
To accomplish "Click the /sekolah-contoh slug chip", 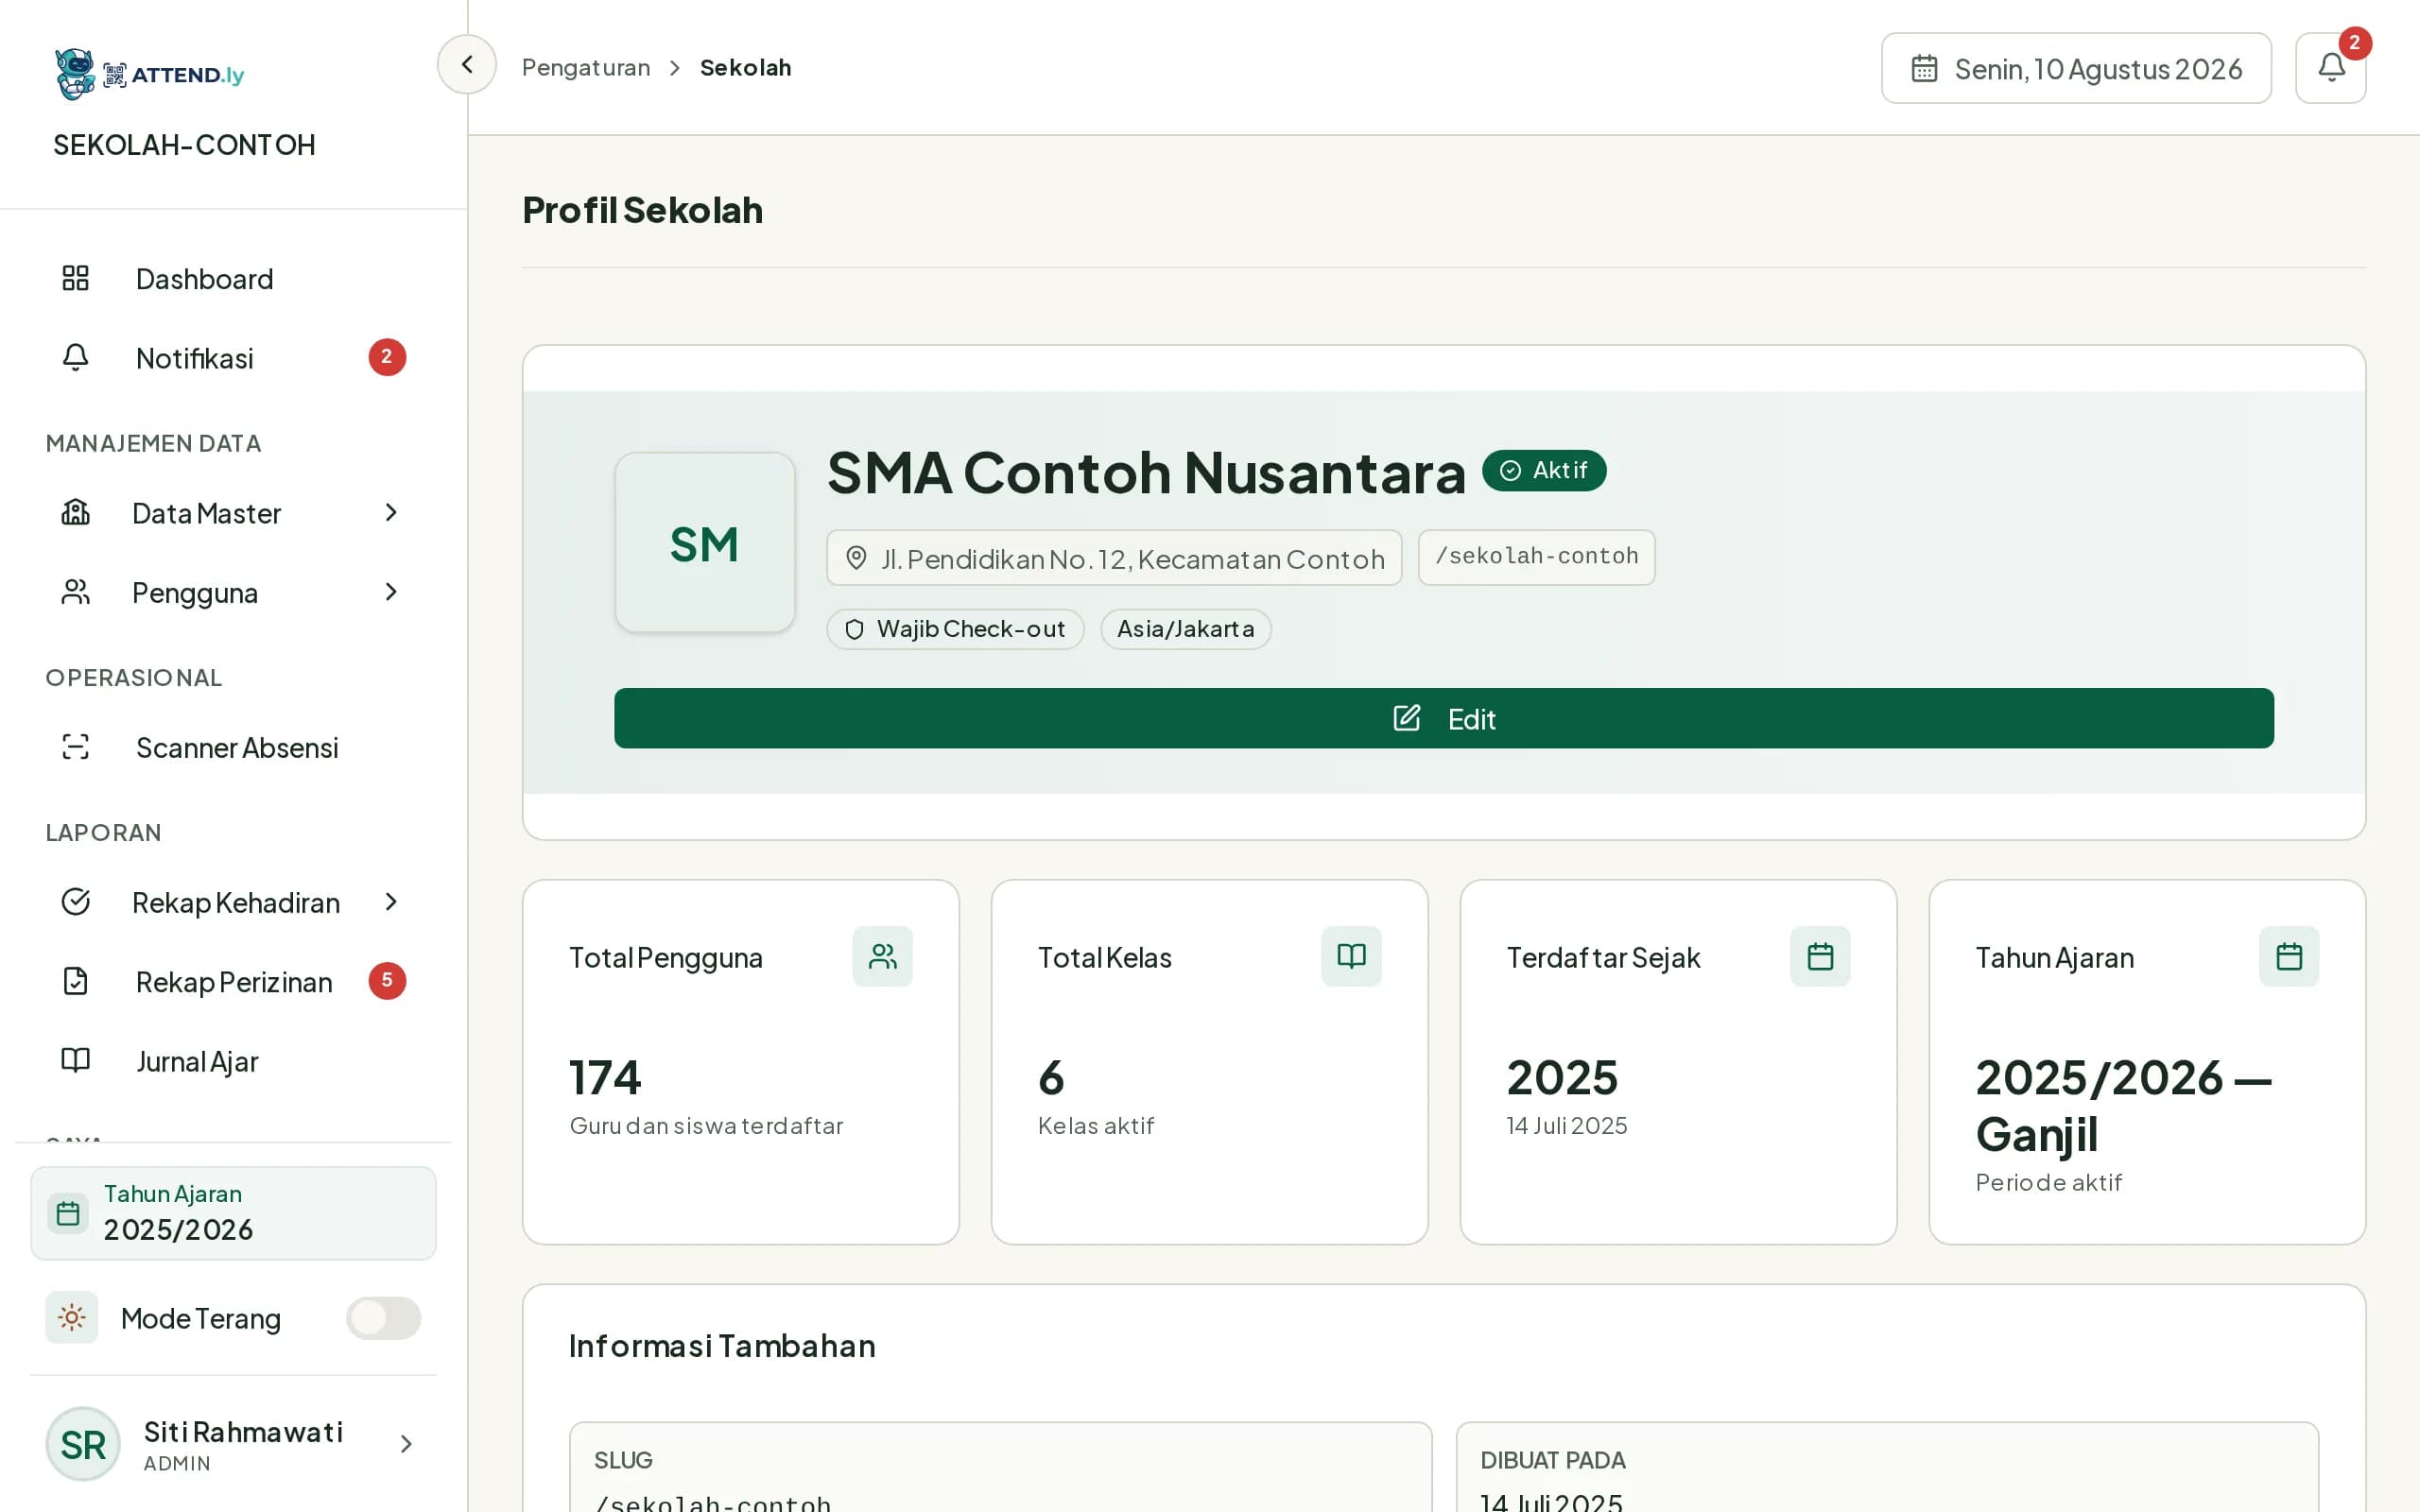I will pyautogui.click(x=1536, y=557).
